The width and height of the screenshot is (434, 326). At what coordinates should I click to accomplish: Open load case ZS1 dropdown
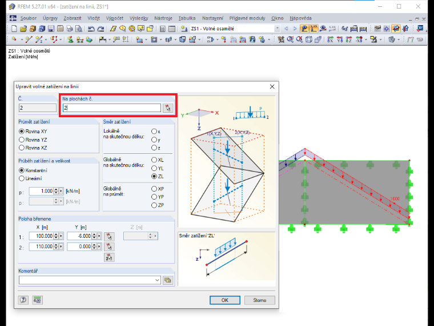277,29
